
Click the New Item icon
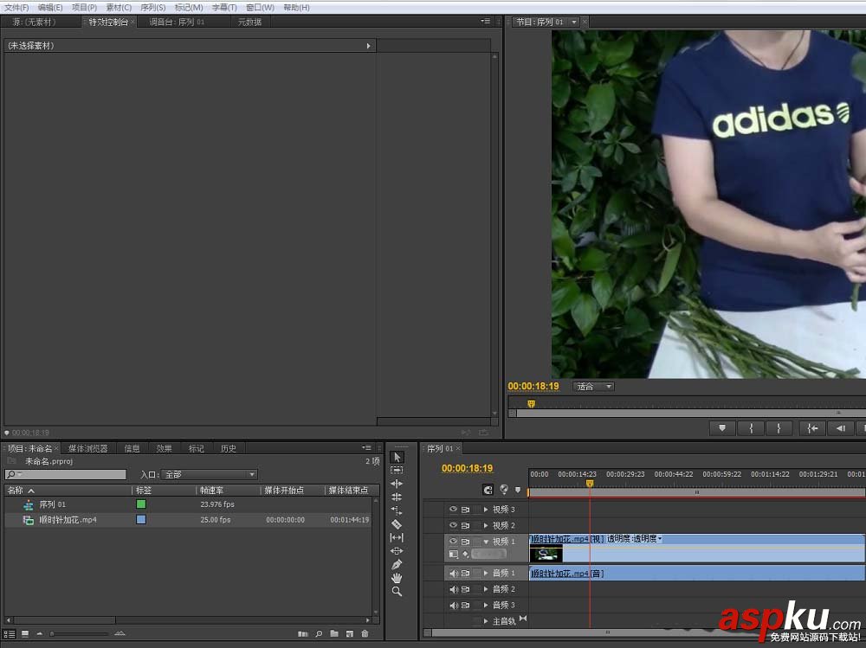[350, 633]
